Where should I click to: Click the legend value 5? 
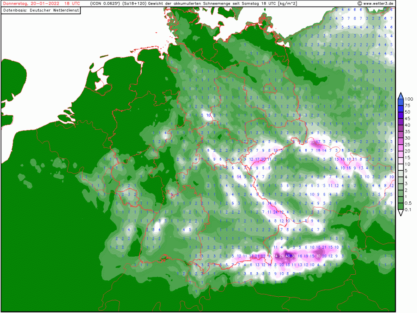(x=406, y=170)
